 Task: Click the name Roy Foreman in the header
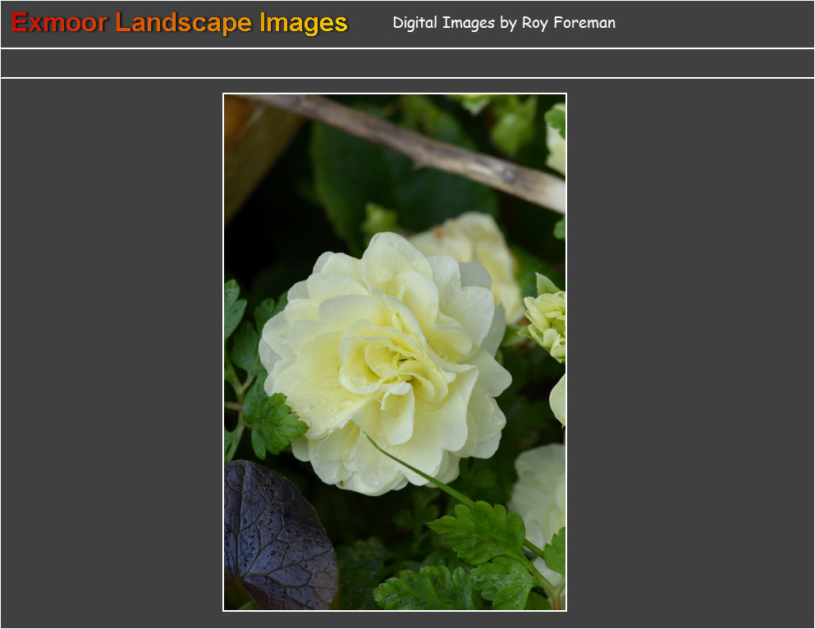pyautogui.click(x=568, y=23)
